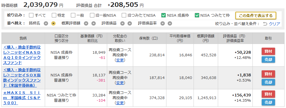Screen dimensions: 286x108
Task: Sort 銘柄名 ascending with highlighted up arrow
Action: [x=53, y=23]
